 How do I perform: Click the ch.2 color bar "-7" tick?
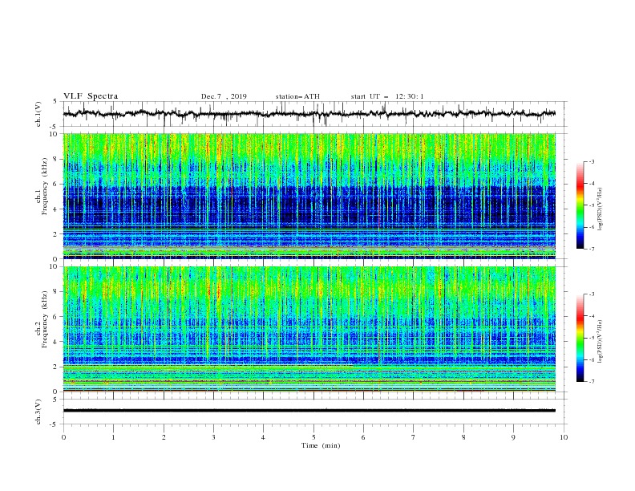point(591,382)
